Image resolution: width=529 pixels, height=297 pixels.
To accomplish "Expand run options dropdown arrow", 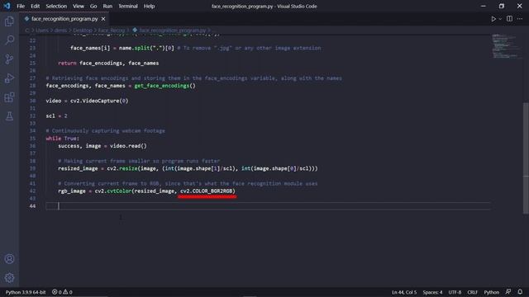I will [x=500, y=19].
